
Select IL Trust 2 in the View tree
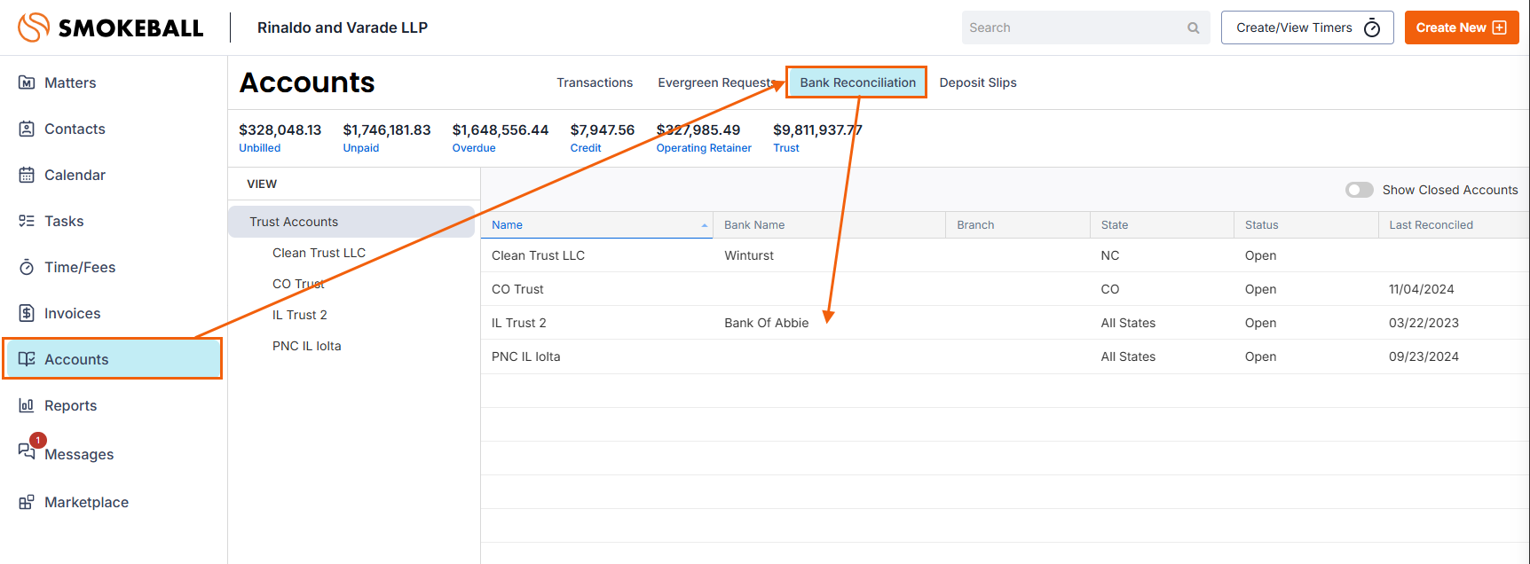[x=300, y=315]
